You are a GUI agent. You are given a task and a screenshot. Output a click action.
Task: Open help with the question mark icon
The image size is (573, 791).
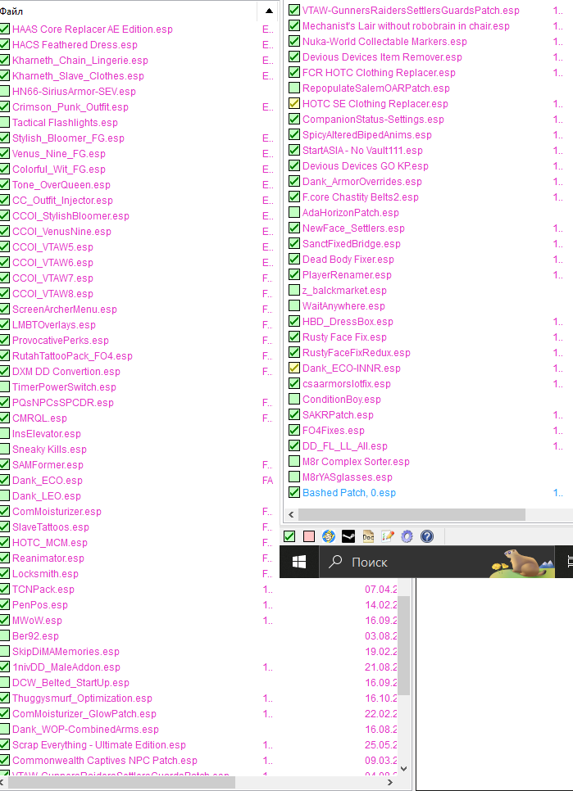(426, 536)
